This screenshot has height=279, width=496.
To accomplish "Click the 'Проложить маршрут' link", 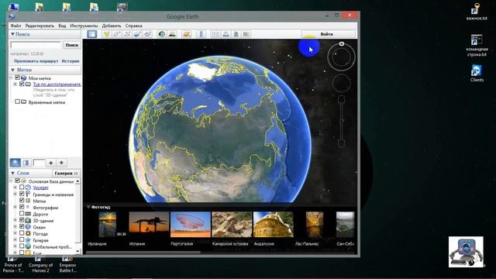I will tap(36, 60).
